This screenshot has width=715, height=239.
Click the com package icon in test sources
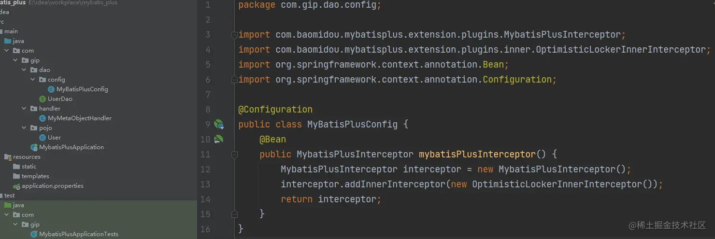16,215
